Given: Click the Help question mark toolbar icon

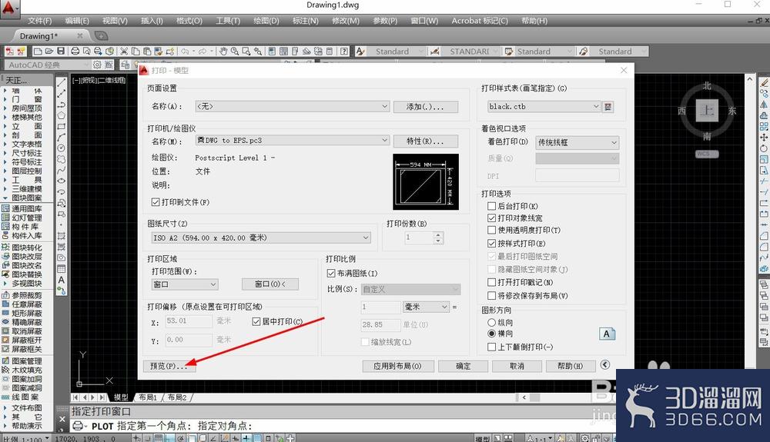Looking at the screenshot, I should [x=344, y=51].
